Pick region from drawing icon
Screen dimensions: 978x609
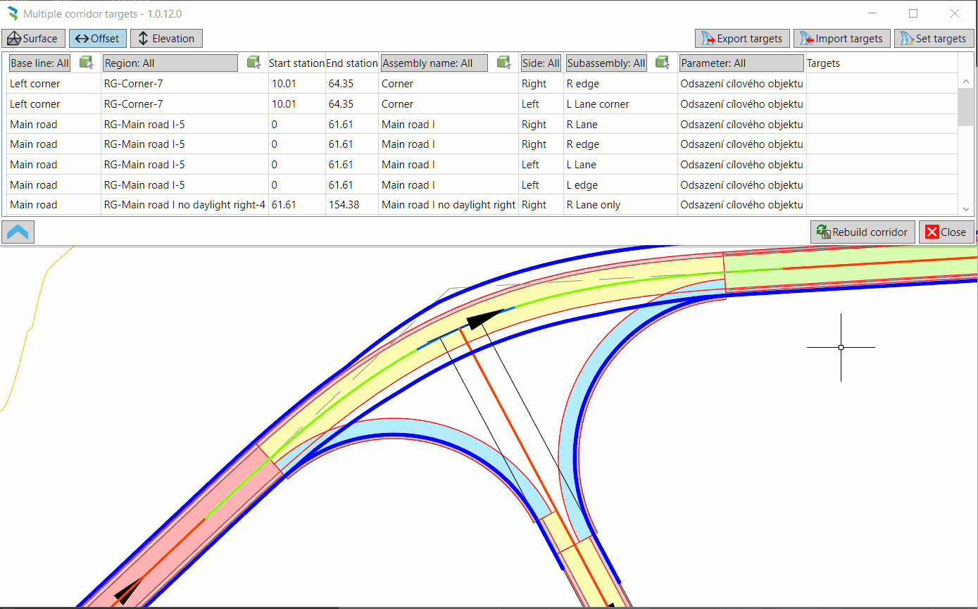[253, 63]
